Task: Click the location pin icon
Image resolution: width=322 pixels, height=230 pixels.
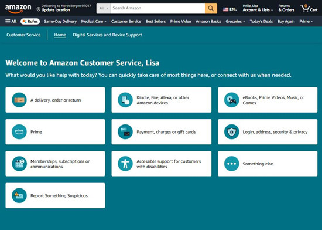Action: tap(39, 9)
